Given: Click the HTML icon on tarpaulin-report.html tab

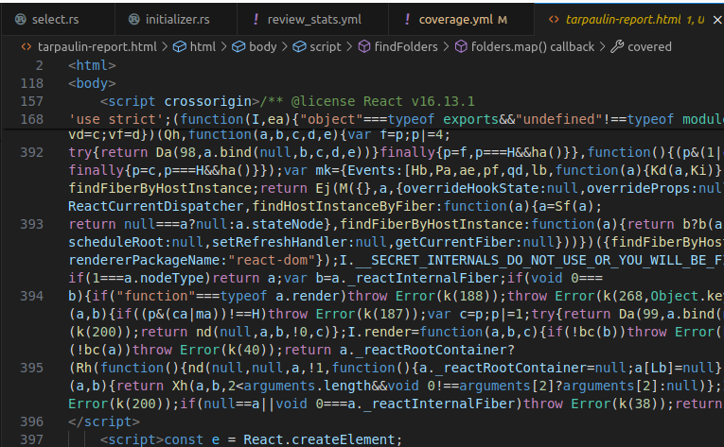Looking at the screenshot, I should [552, 19].
